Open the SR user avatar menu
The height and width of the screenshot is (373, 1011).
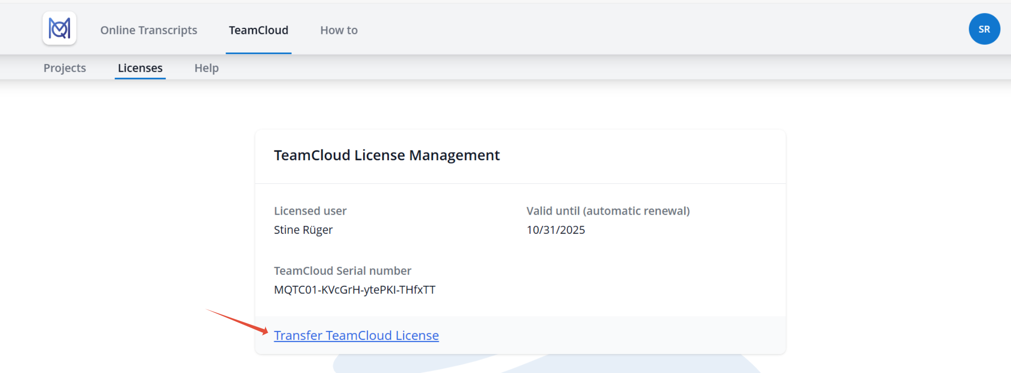(x=984, y=29)
